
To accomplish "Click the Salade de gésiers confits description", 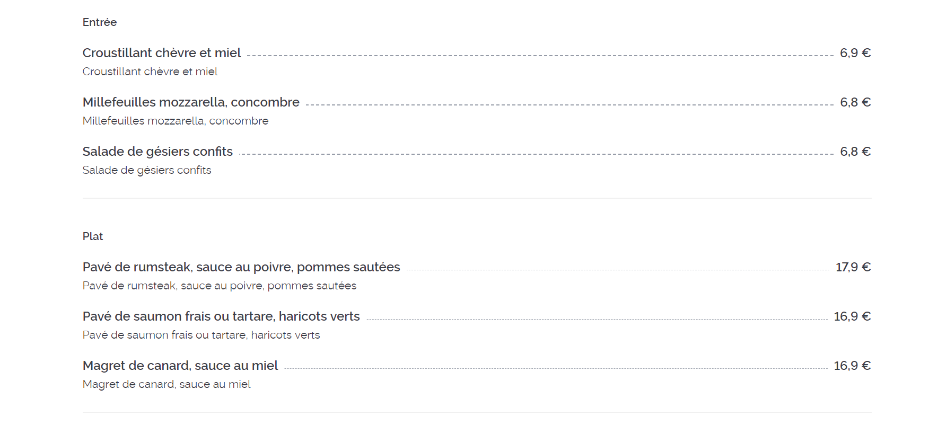I will (x=147, y=170).
